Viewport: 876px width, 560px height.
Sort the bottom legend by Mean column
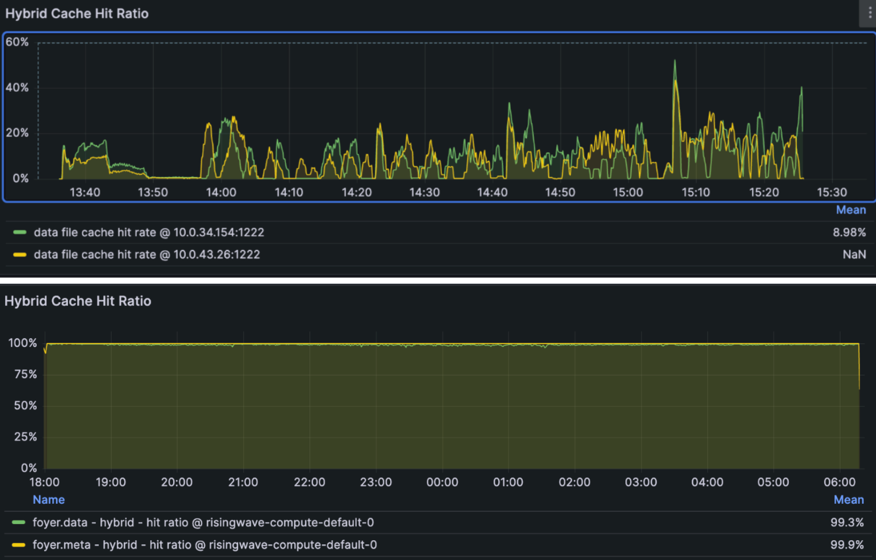pyautogui.click(x=848, y=500)
